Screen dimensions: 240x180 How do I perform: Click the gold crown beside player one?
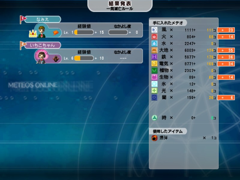click(33, 33)
